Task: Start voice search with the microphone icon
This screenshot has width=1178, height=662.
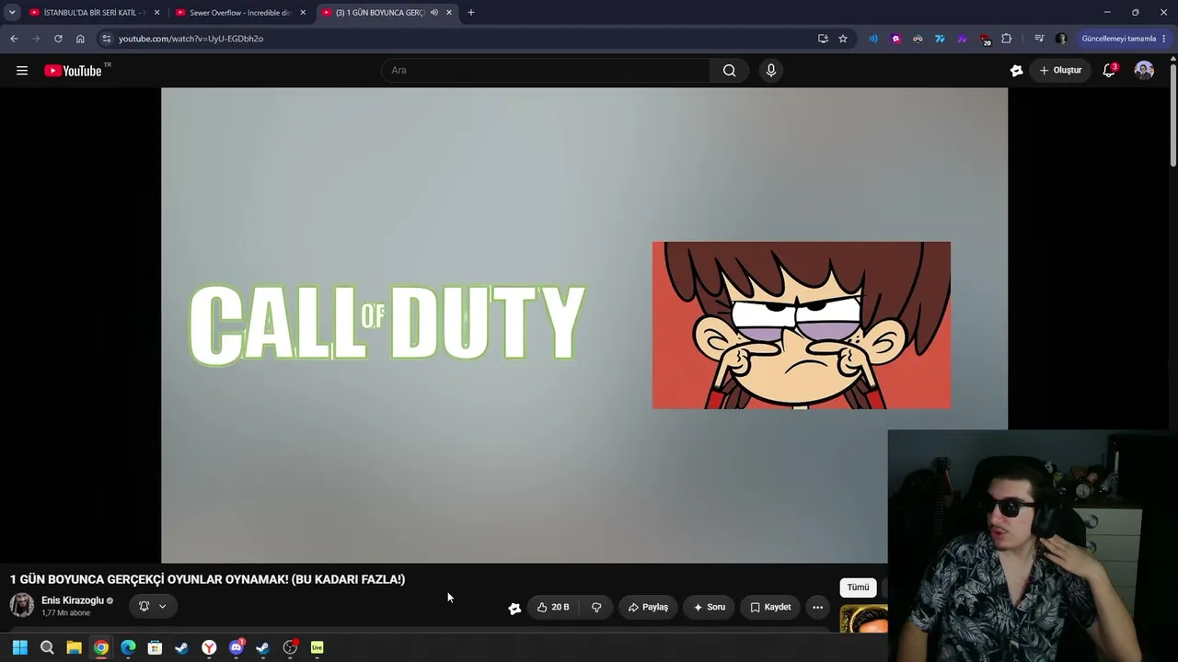Action: pos(771,71)
